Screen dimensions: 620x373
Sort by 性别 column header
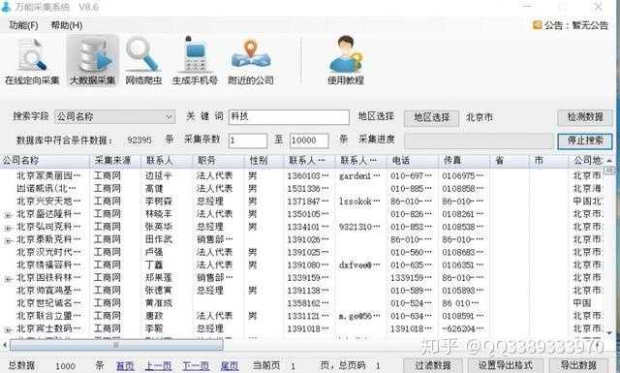click(x=264, y=161)
